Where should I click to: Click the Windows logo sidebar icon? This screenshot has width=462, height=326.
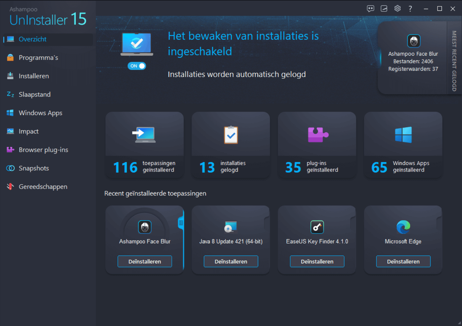10,113
